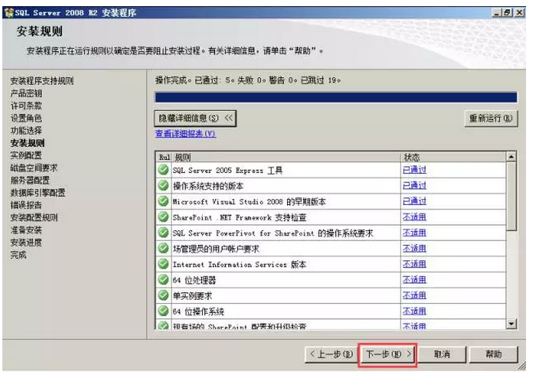Click the rules list scroll up arrow

click(x=511, y=157)
